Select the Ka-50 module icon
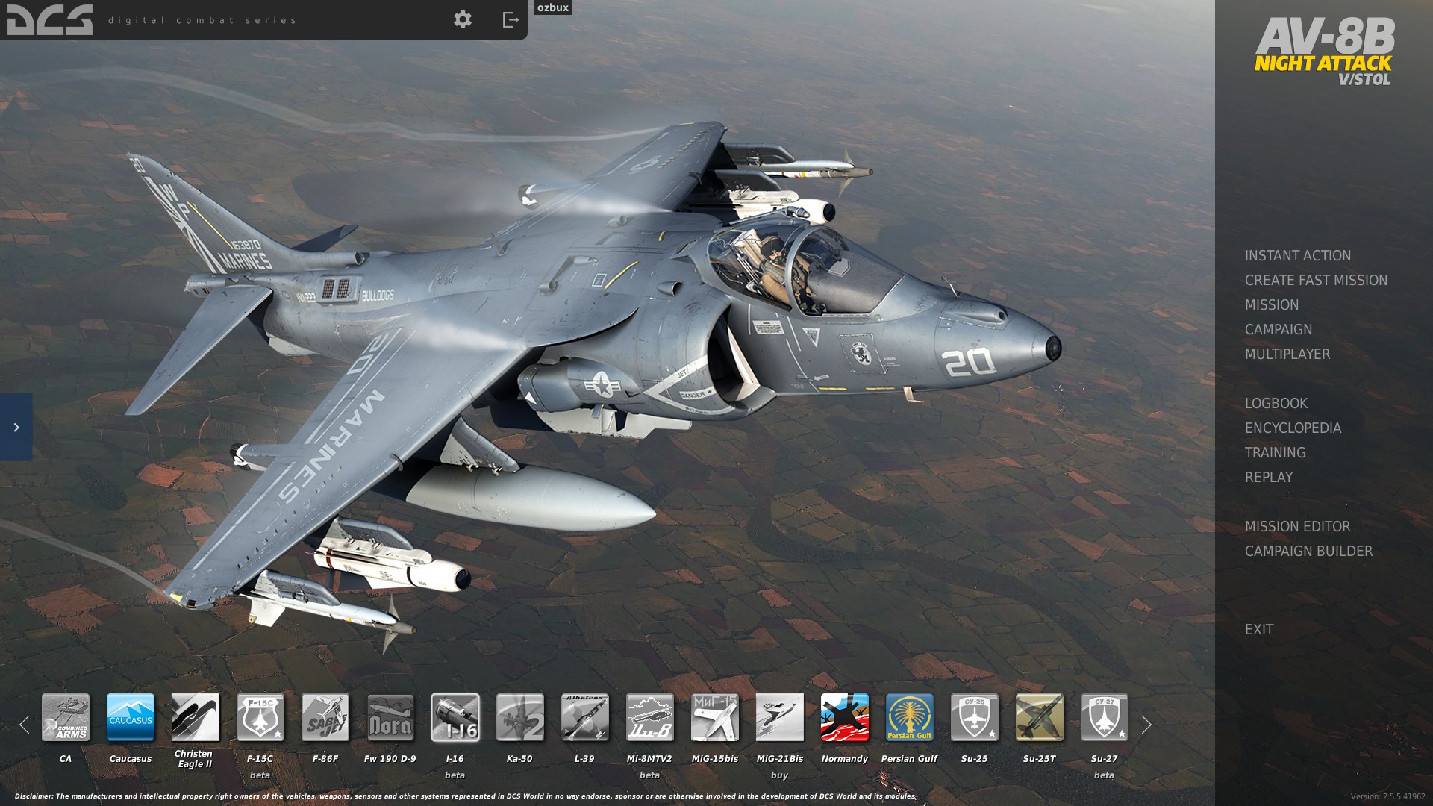Screen dimensions: 1433x806 click(520, 717)
